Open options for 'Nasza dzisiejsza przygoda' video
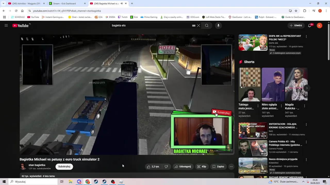Viewport: 330px width, 185px height. pos(306,160)
